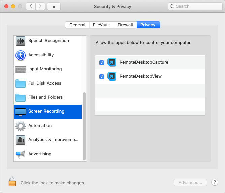Select the Analytics bar chart icon
Image resolution: width=225 pixels, height=193 pixels.
[x=21, y=140]
